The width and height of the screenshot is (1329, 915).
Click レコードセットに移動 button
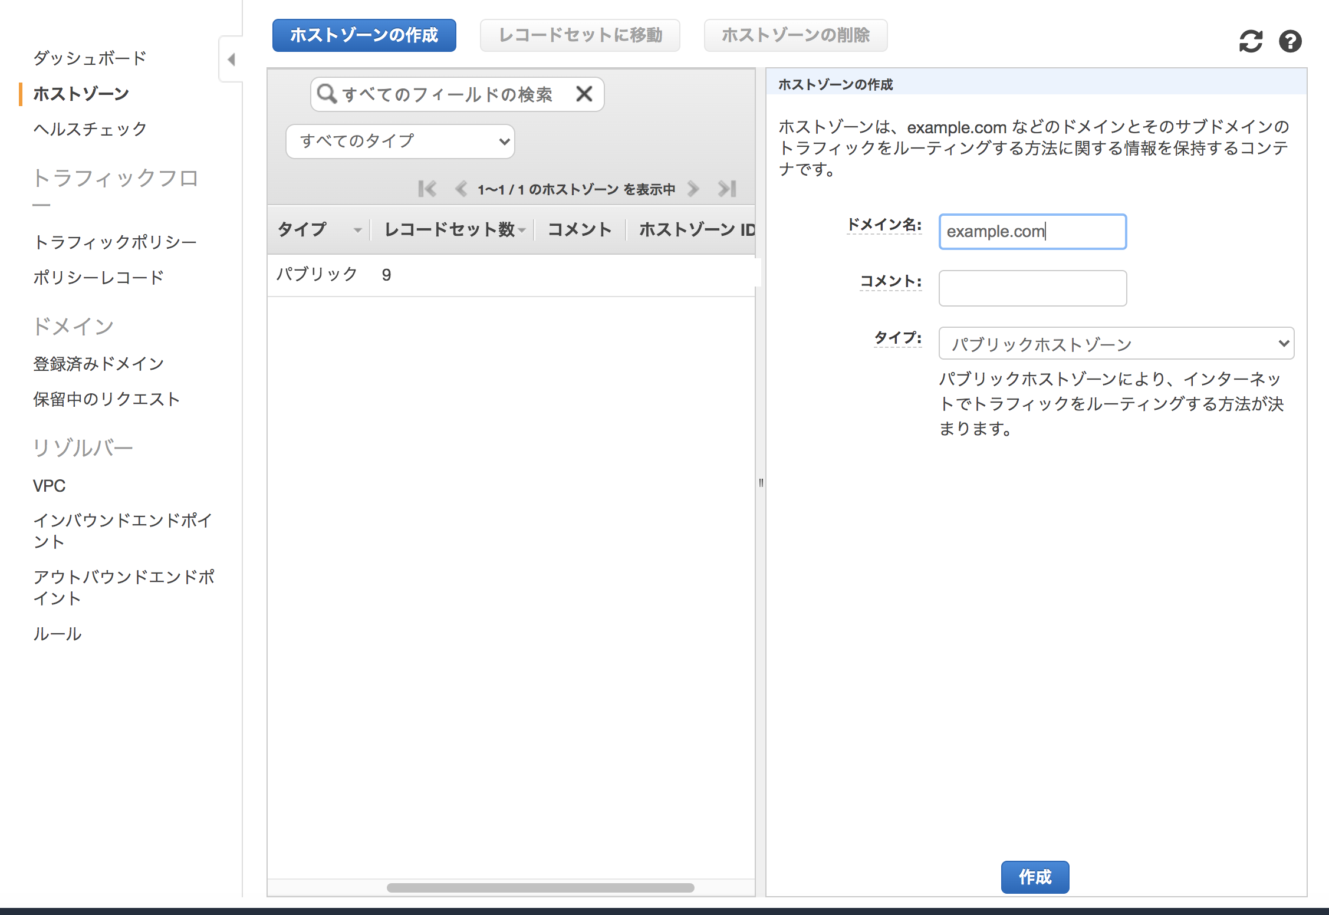(580, 35)
